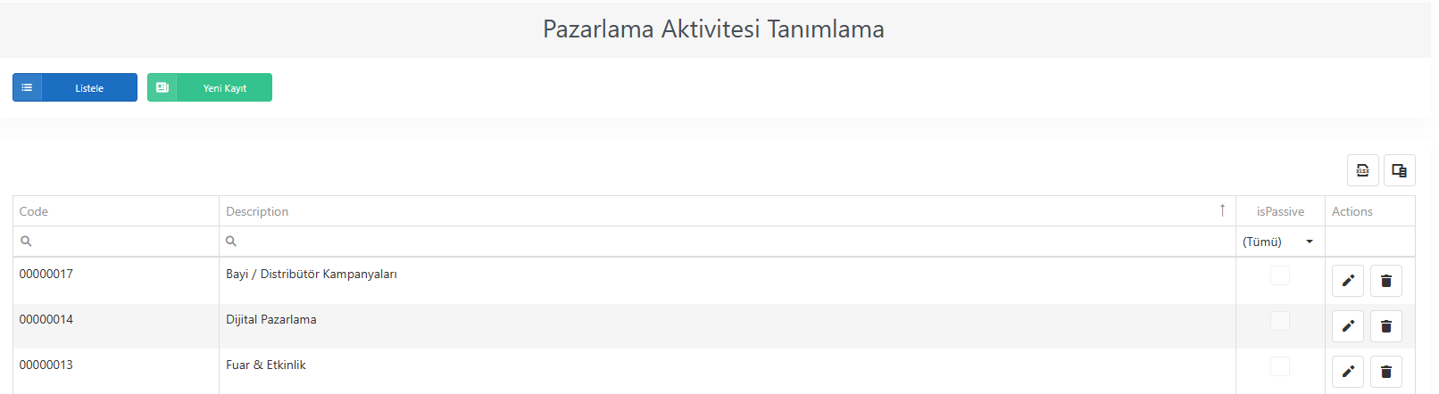
Task: Edit the Fuar & Etkinlik record
Action: pos(1348,372)
